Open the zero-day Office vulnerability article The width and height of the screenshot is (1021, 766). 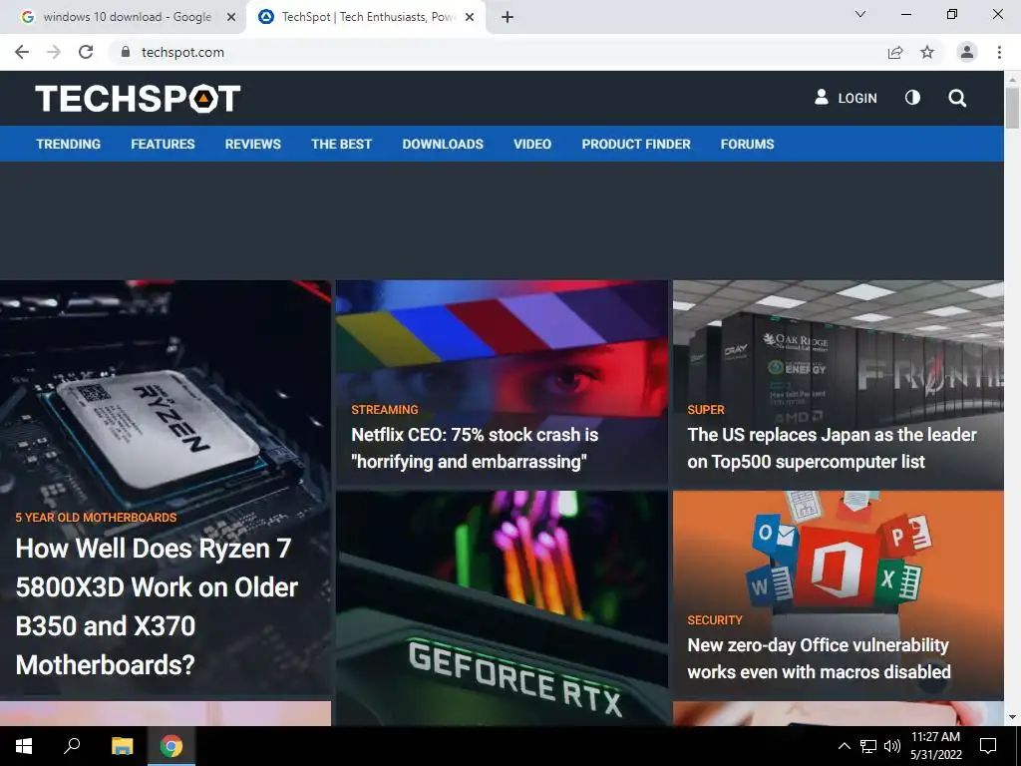820,658
